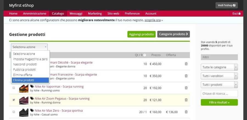Image resolution: width=247 pixels, height=120 pixels.
Task: Click tag icon beside Nike Air Max Zero
Action: 32,110
